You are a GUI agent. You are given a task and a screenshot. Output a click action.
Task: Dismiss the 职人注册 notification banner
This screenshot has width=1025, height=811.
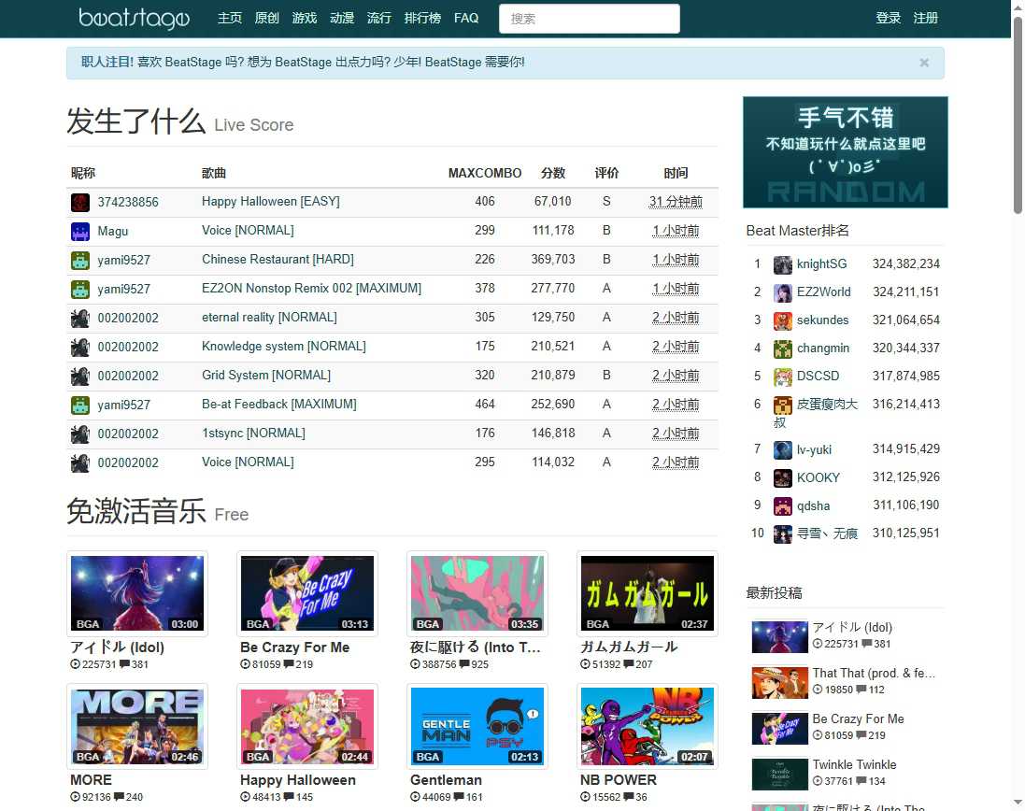[x=923, y=63]
